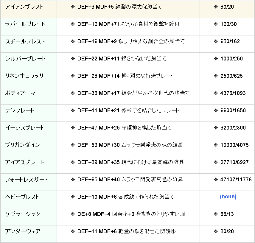This screenshot has width=255, height=243.
Task: Open the blue (none) link
Action: point(228,197)
